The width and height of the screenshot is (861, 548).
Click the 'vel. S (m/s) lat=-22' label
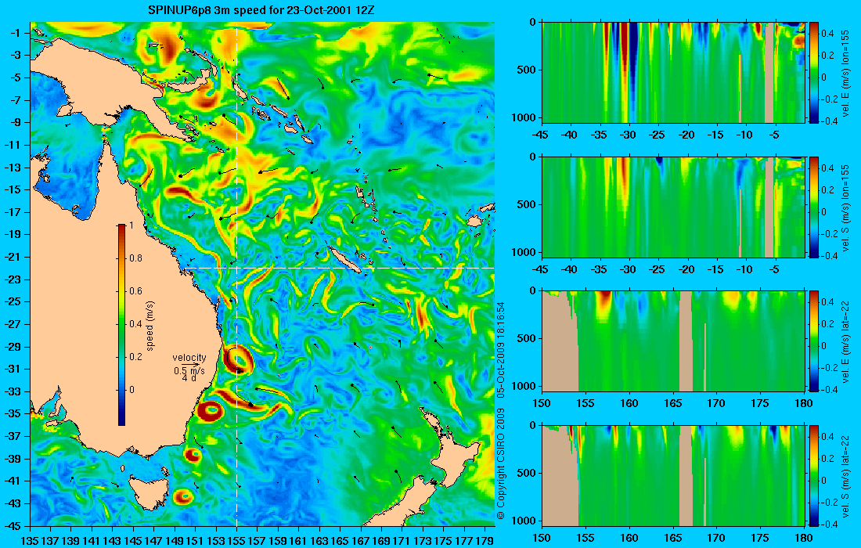tap(845, 475)
